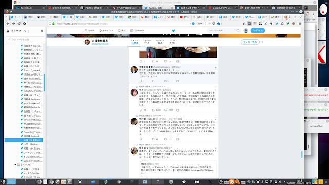Click the 90% zoom level indicator

coord(200,24)
